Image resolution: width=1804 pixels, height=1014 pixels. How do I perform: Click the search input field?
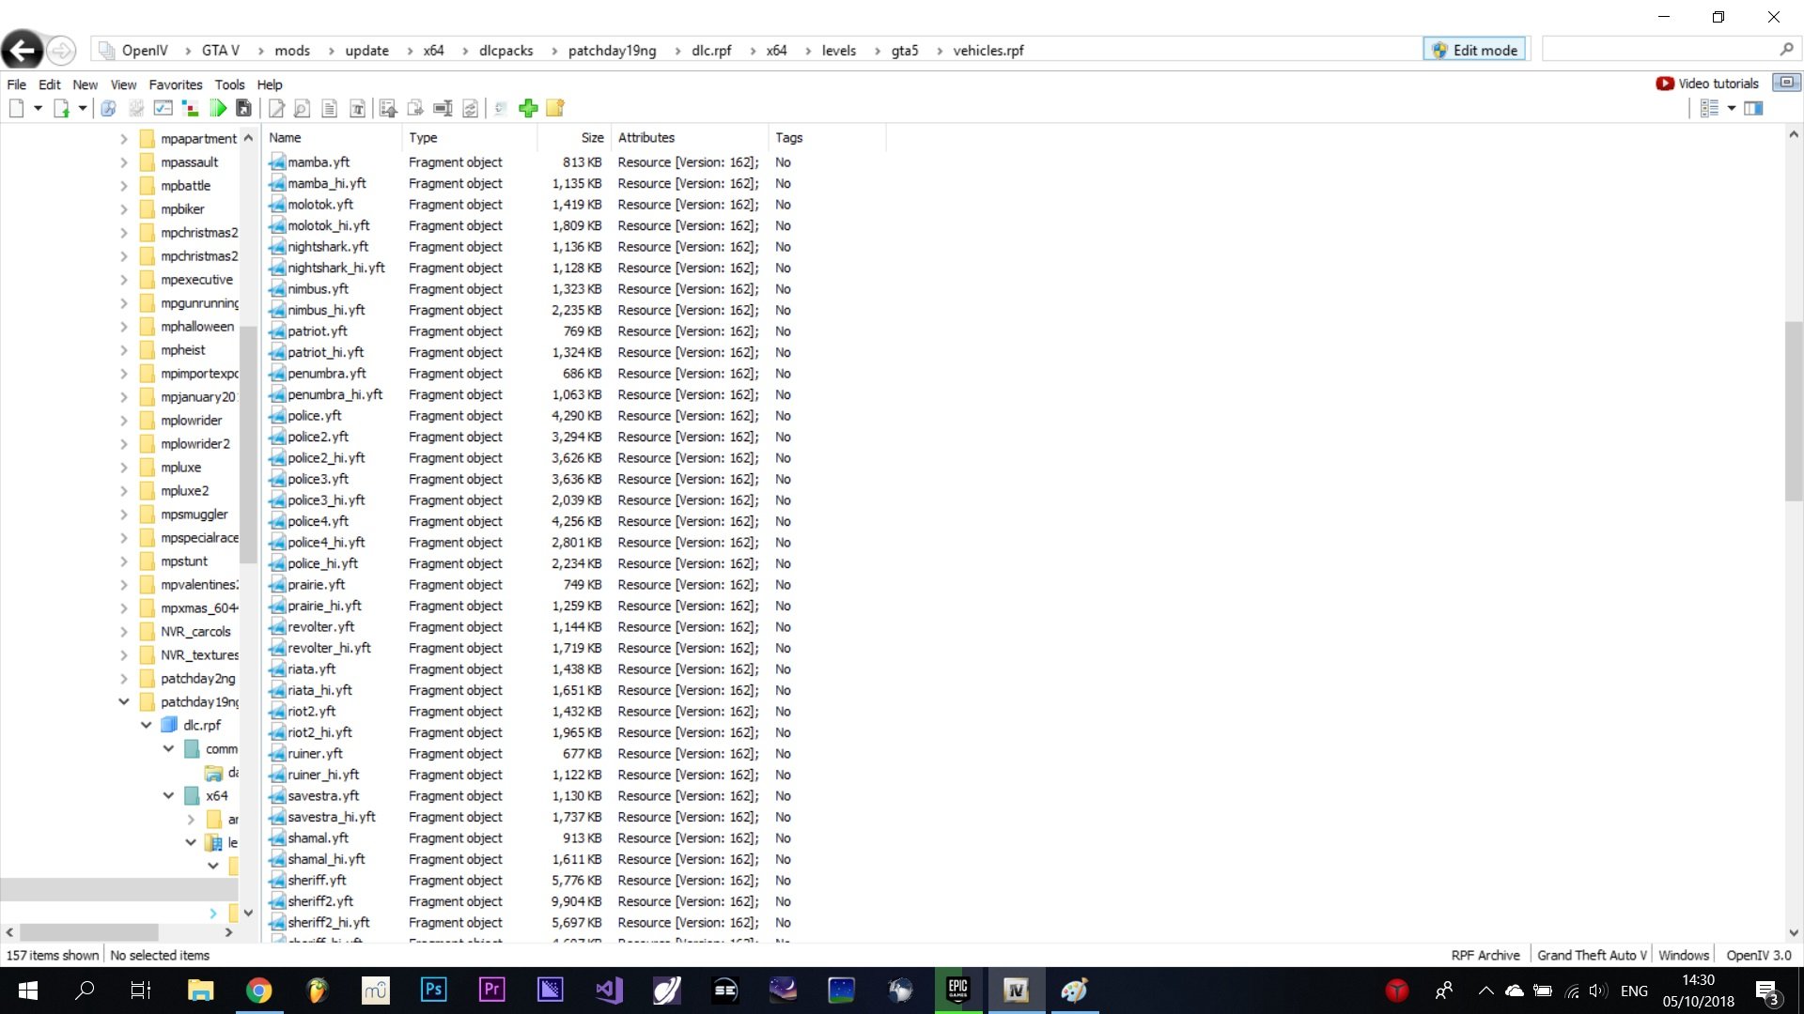point(1658,50)
